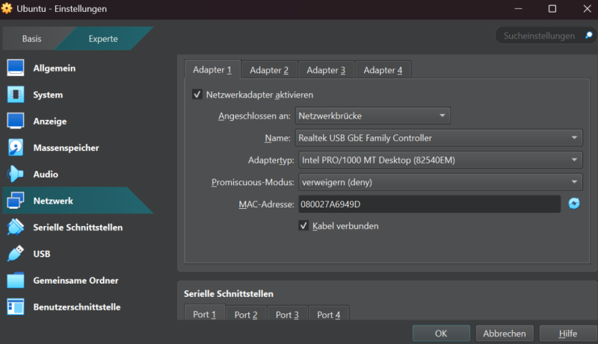Image resolution: width=598 pixels, height=344 pixels.
Task: Uncheck the Kabel verbunden checkbox
Action: [x=303, y=225]
